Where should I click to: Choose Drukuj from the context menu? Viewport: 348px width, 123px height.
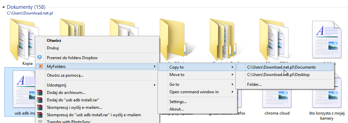[97, 48]
